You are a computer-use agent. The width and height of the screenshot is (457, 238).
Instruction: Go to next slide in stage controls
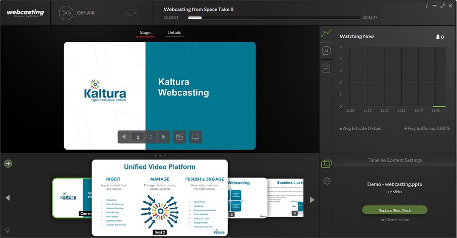[x=163, y=137]
